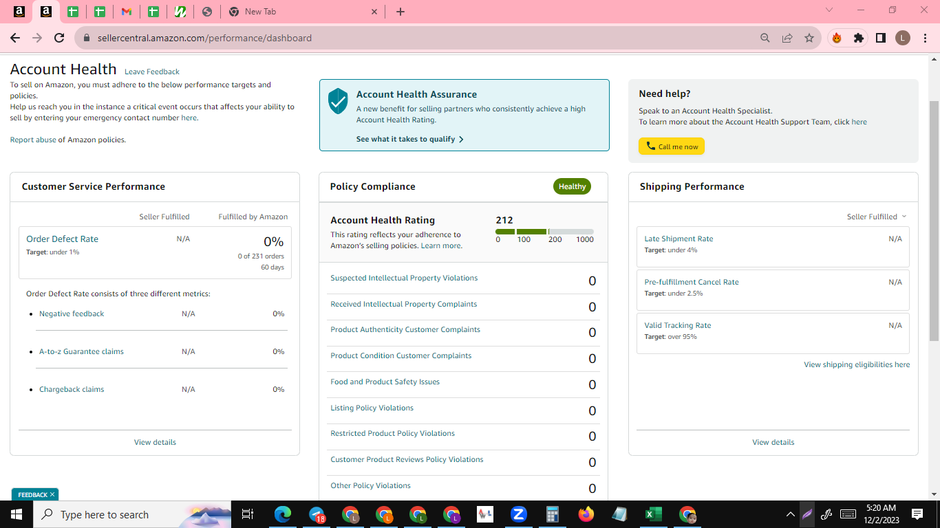Open the flame-shaped browser extension icon
The height and width of the screenshot is (528, 940).
(837, 38)
